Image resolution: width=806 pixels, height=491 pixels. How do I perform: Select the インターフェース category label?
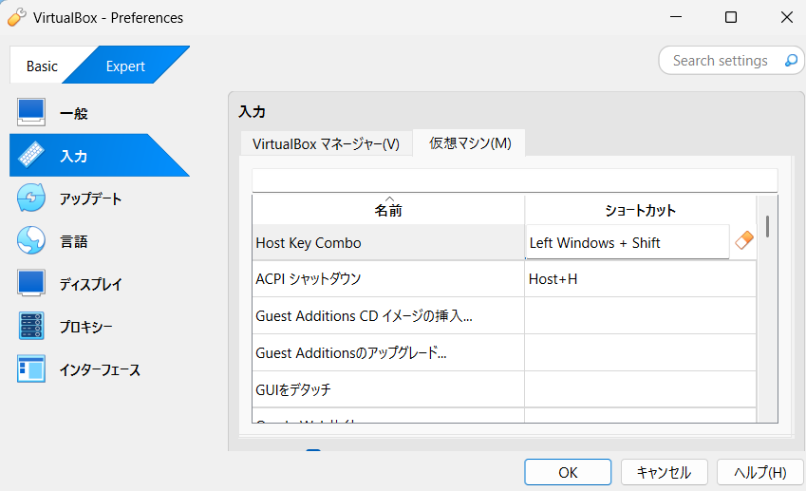pyautogui.click(x=100, y=369)
